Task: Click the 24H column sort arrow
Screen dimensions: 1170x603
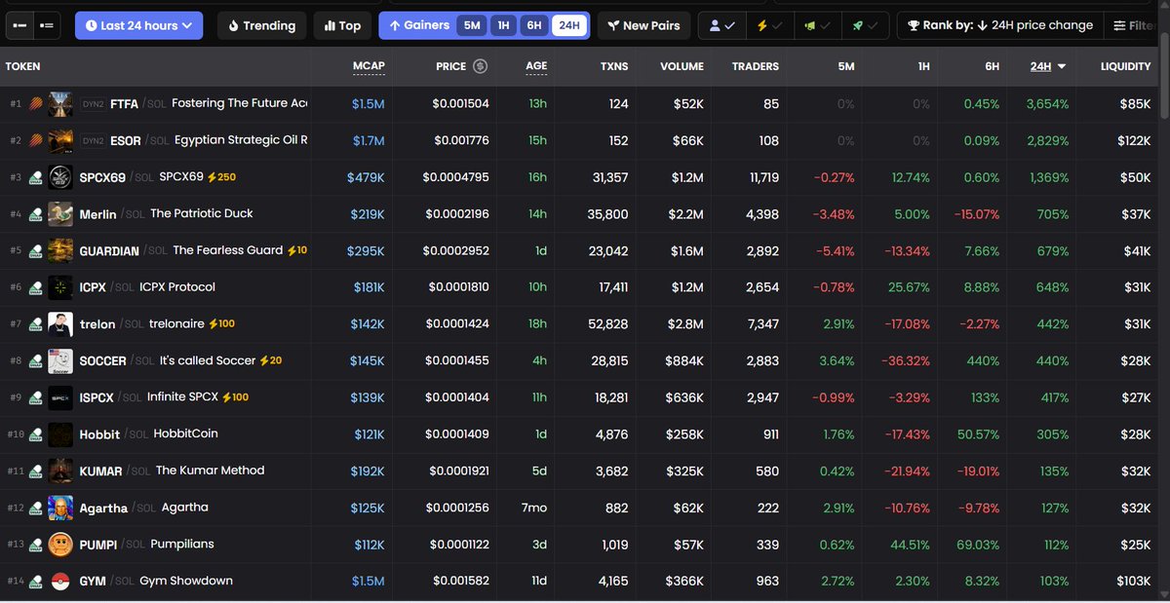Action: pyautogui.click(x=1062, y=66)
